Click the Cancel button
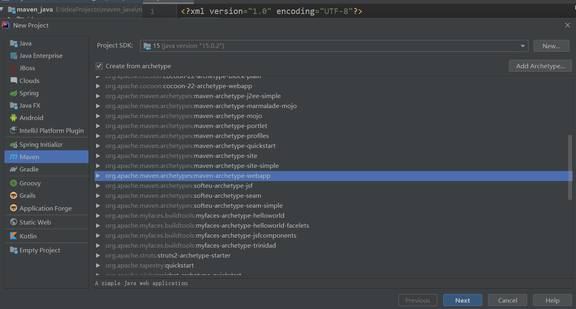The height and width of the screenshot is (309, 576). tap(507, 300)
